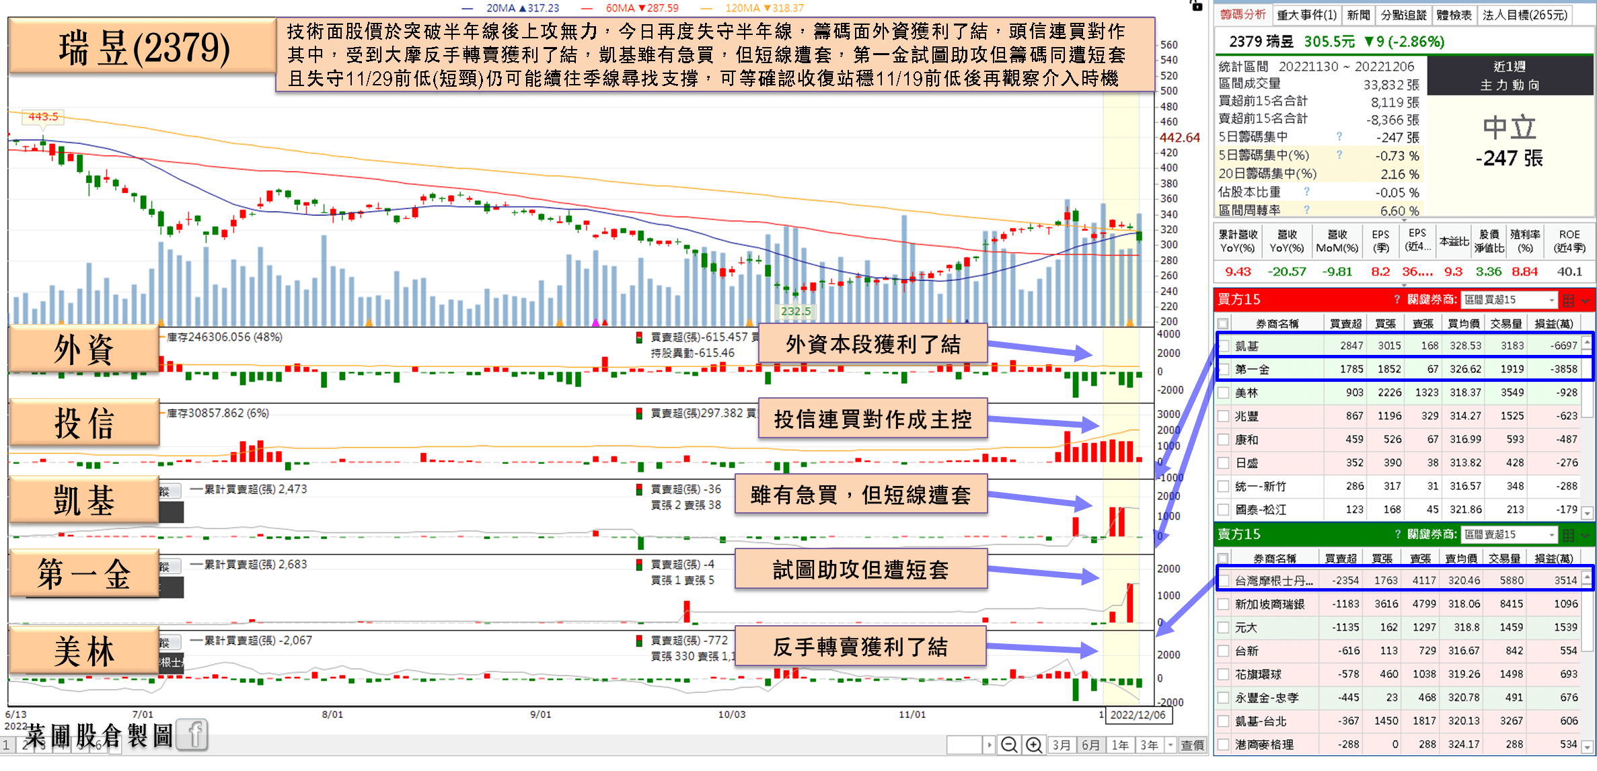Image resolution: width=1597 pixels, height=771 pixels.
Task: Open the 區間賣超15 key broker dropdown
Action: [1510, 534]
